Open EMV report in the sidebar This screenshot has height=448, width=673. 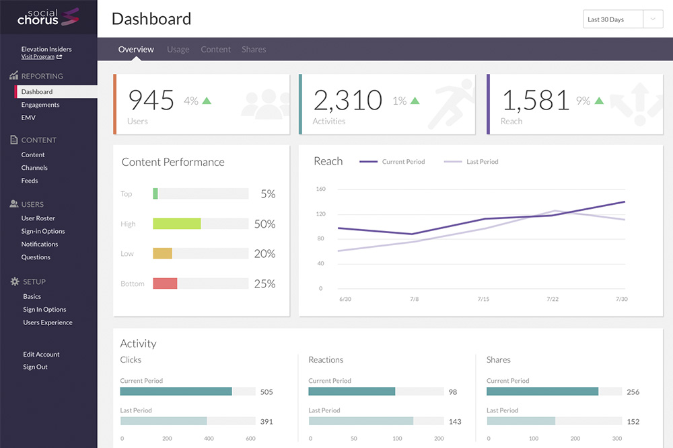[28, 118]
